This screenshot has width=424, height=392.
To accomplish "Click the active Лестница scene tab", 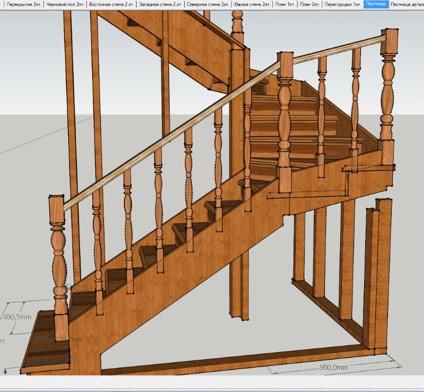I will click(x=375, y=4).
